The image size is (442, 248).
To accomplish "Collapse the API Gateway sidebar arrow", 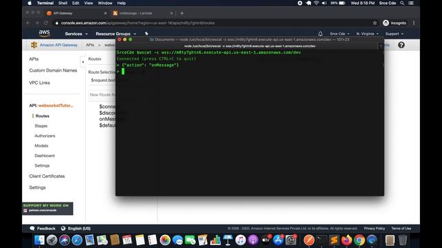I will 83,62.
